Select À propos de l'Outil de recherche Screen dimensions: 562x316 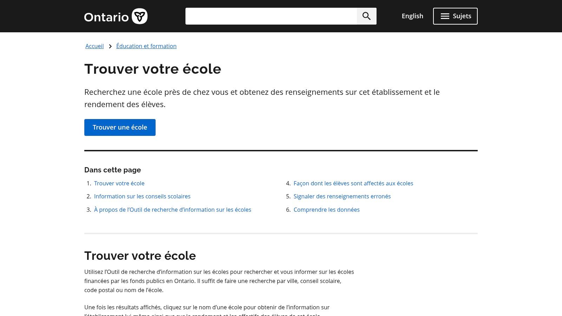point(172,210)
